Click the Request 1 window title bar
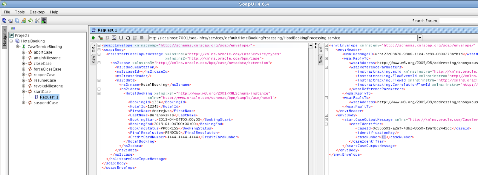The image size is (478, 175). tap(284, 30)
